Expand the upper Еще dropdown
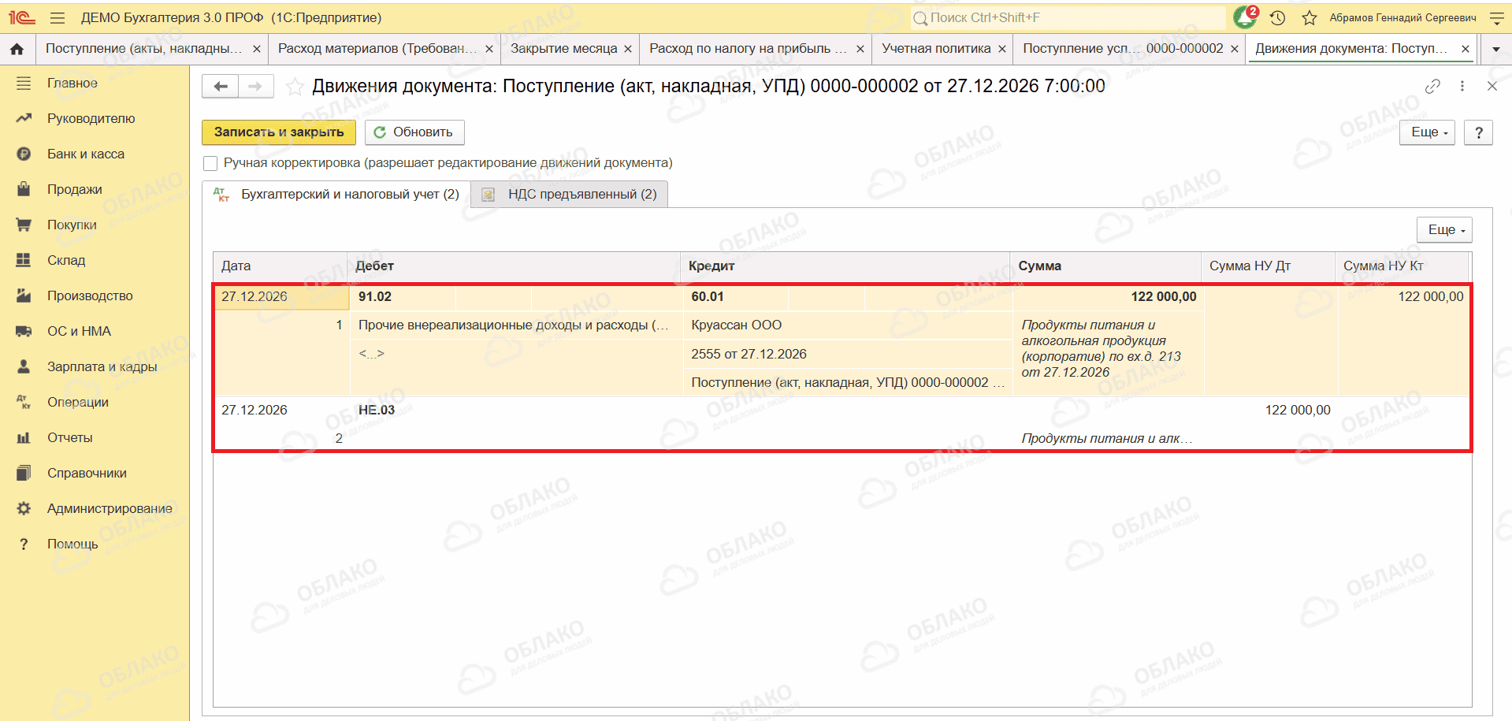This screenshot has height=721, width=1512. 1427,132
